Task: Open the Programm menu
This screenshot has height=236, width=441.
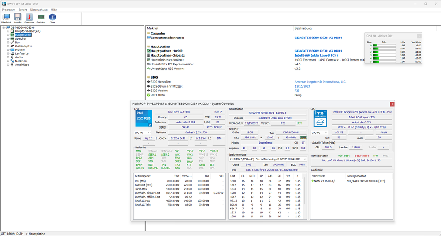Action: click(9, 10)
